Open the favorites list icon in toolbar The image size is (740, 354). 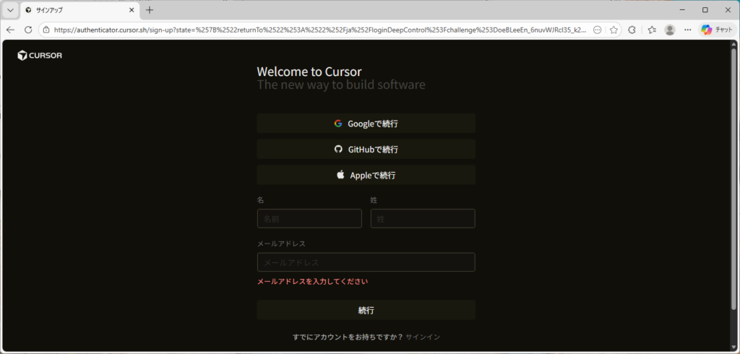(x=651, y=30)
